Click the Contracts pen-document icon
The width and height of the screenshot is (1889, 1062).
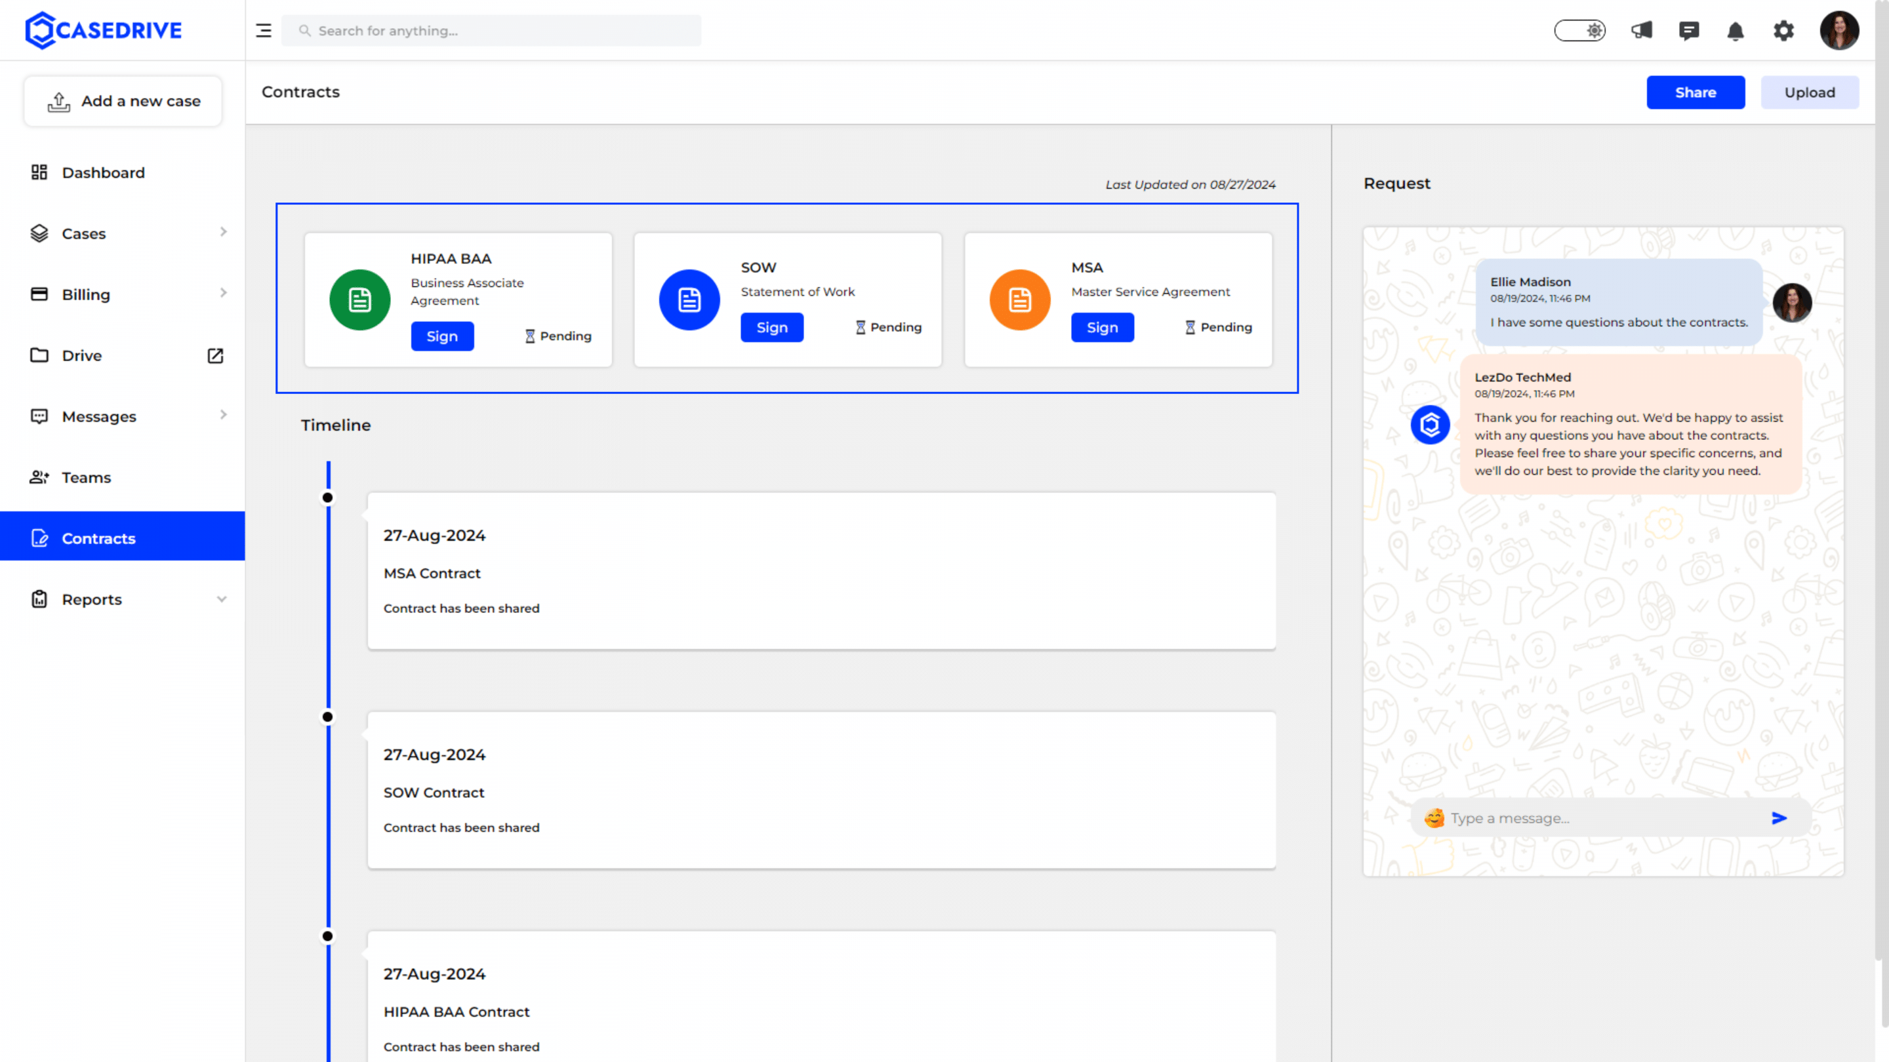click(x=39, y=538)
